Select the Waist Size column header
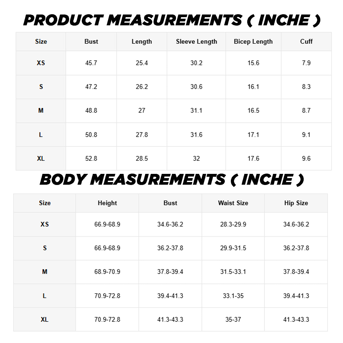 (233, 203)
